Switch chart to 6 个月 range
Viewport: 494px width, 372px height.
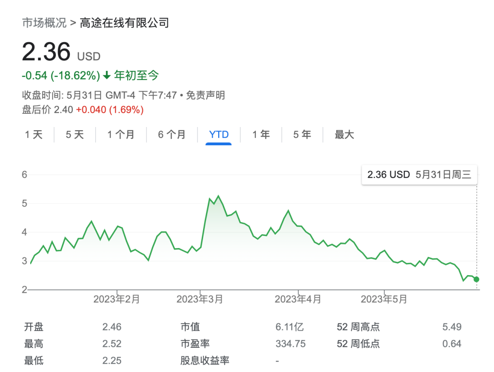tap(172, 135)
